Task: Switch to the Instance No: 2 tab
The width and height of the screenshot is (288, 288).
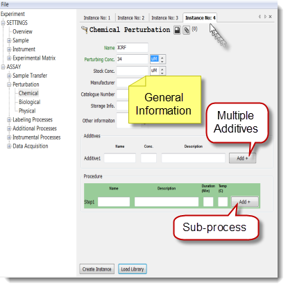Action: click(x=131, y=18)
